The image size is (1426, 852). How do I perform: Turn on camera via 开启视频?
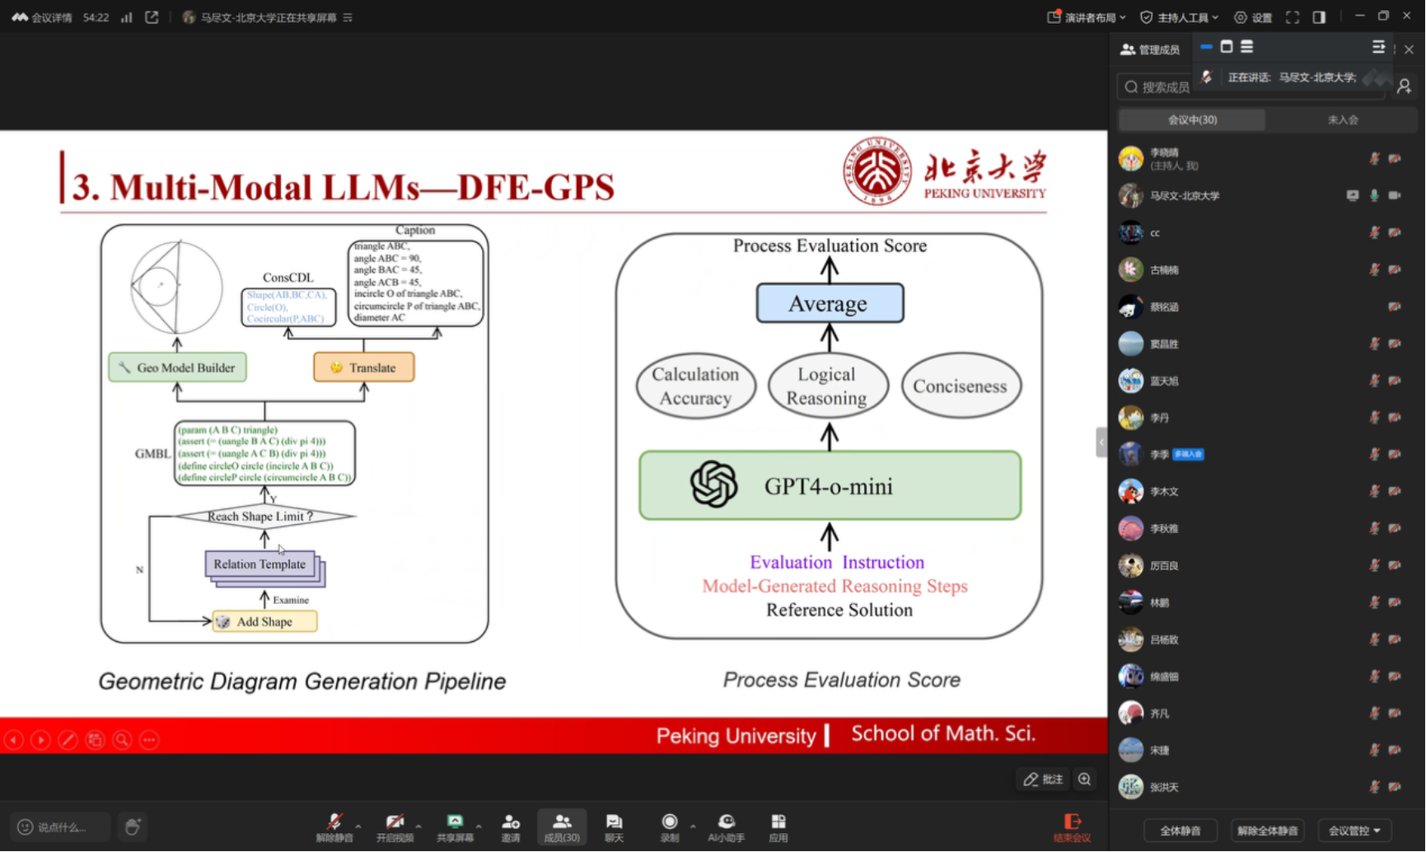[395, 827]
